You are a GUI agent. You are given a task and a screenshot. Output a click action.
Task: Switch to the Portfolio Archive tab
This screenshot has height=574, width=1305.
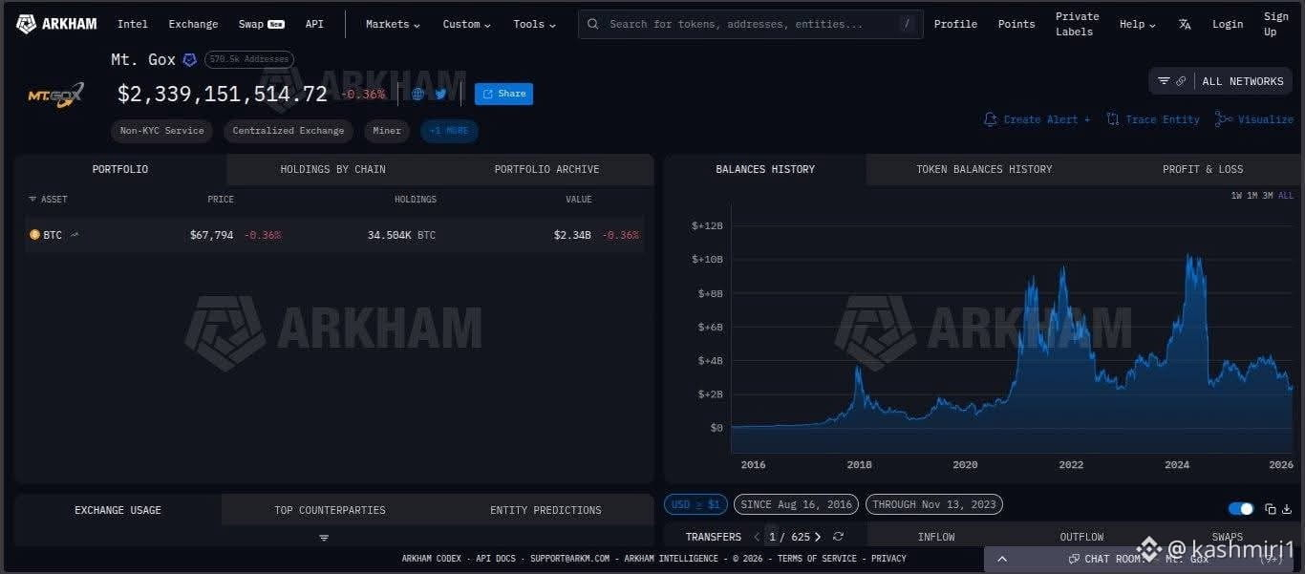546,169
